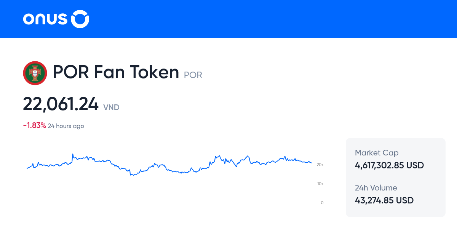
Task: Click the chart's highest peak on the left
Action: tap(72, 154)
